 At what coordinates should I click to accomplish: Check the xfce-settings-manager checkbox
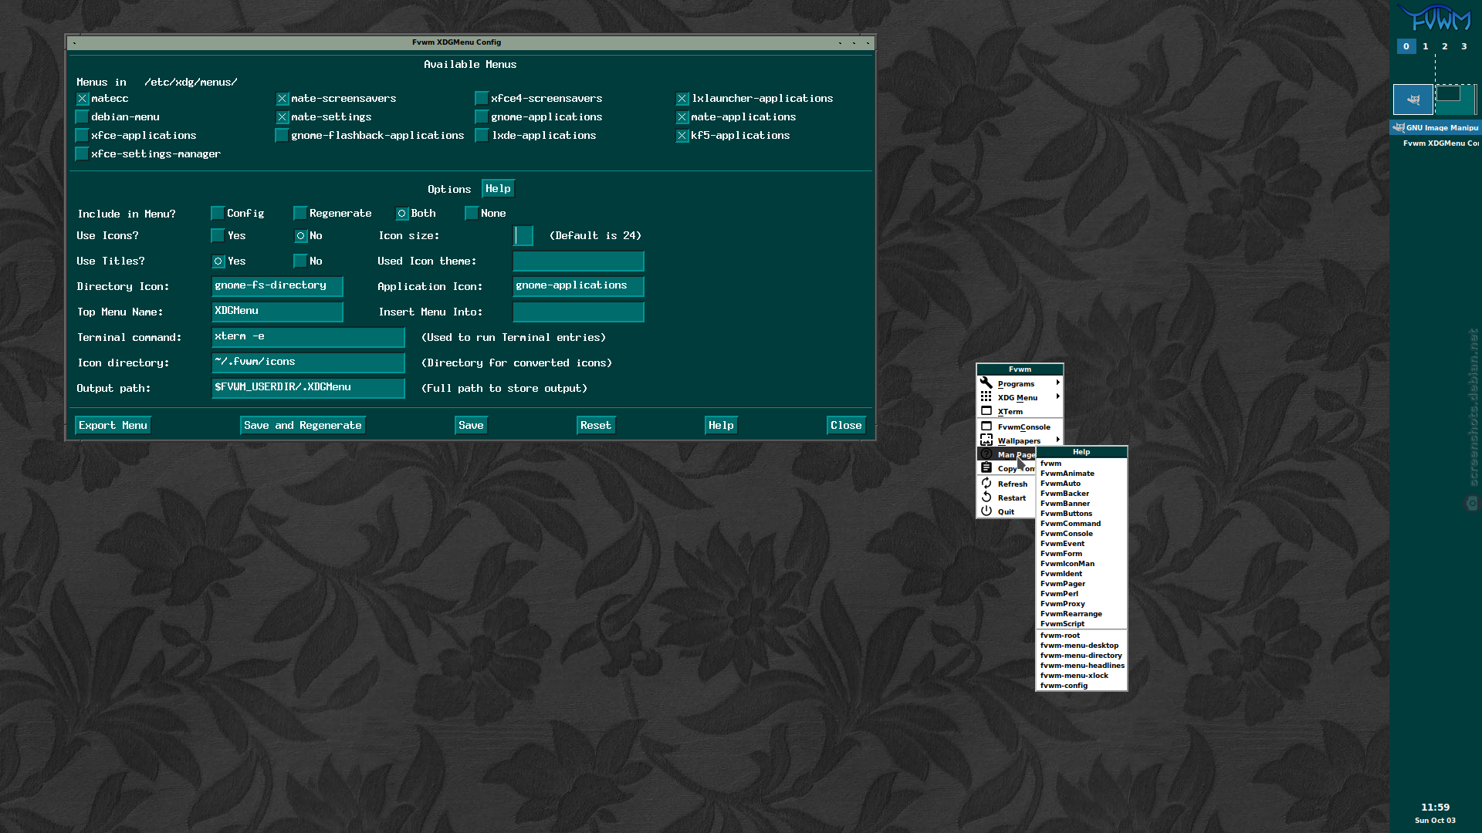click(x=82, y=154)
